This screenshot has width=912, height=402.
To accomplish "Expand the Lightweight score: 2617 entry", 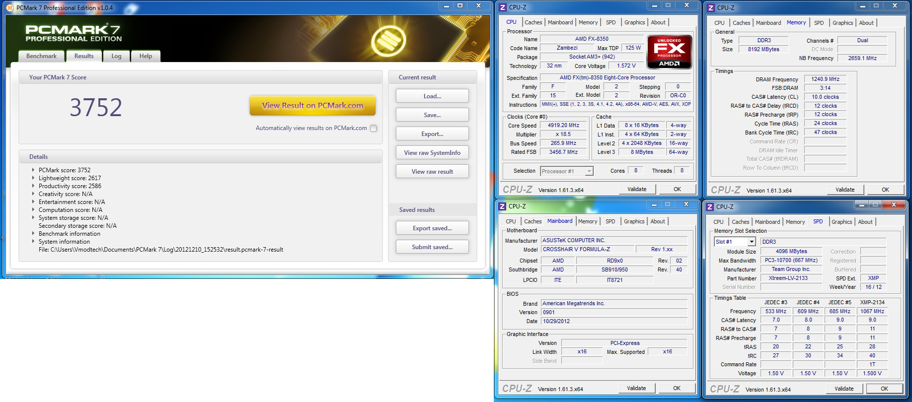I will tap(33, 178).
